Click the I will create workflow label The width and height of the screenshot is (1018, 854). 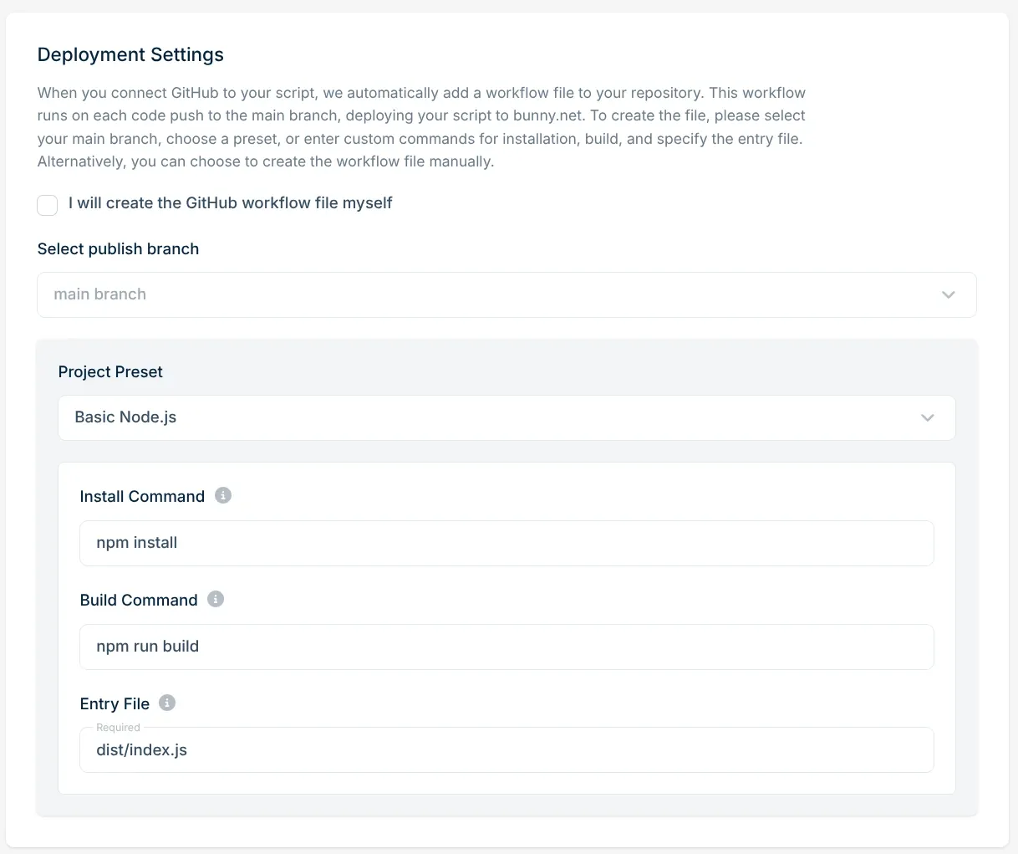[x=231, y=203]
